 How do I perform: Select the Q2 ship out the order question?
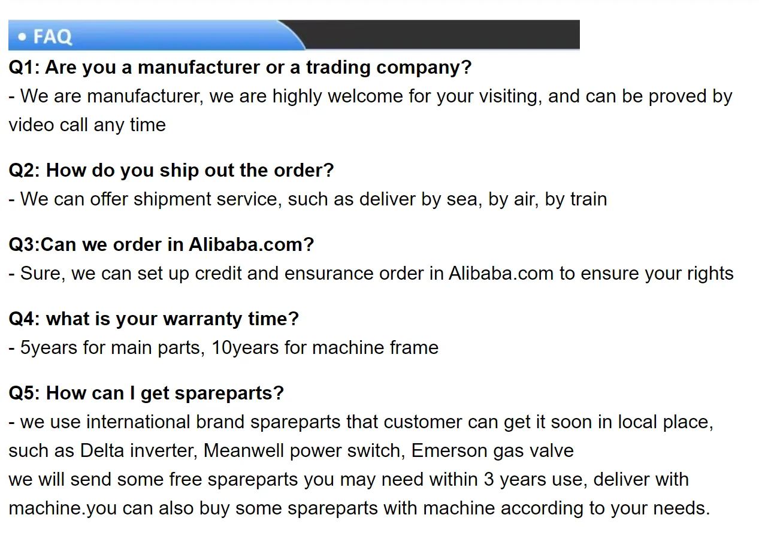tap(171, 171)
